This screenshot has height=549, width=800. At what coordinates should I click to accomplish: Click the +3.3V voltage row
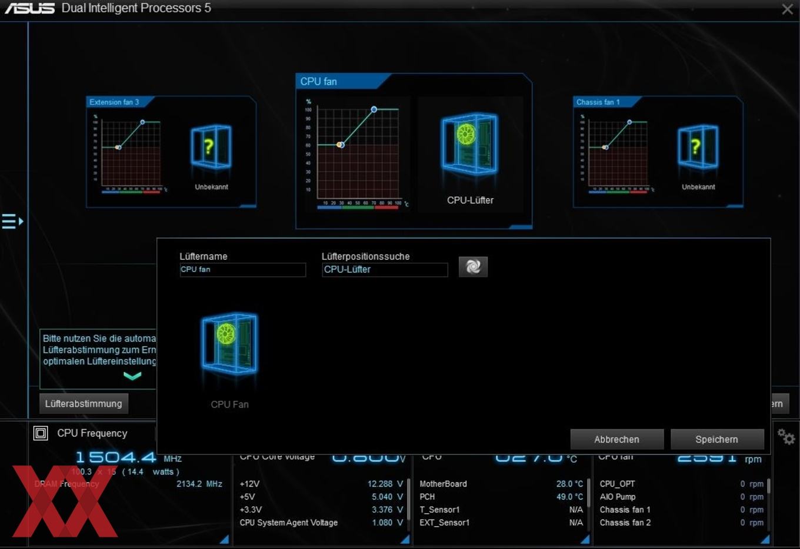coord(321,510)
